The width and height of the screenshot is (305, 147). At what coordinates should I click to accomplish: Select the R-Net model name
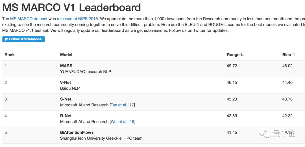(66, 116)
